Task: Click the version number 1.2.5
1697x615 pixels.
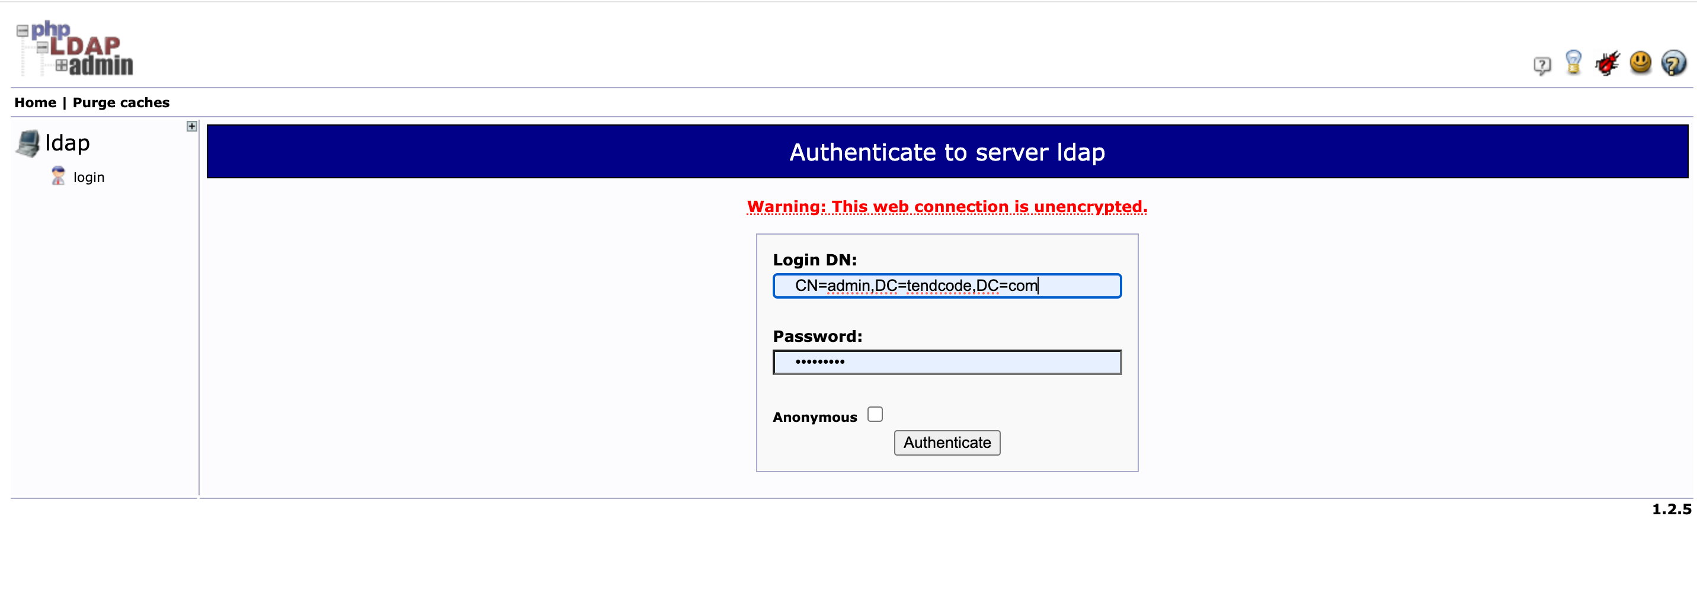Action: [1672, 509]
